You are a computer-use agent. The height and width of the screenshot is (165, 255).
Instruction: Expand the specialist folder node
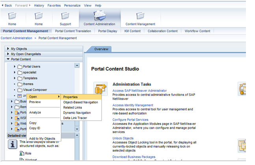point(15,72)
